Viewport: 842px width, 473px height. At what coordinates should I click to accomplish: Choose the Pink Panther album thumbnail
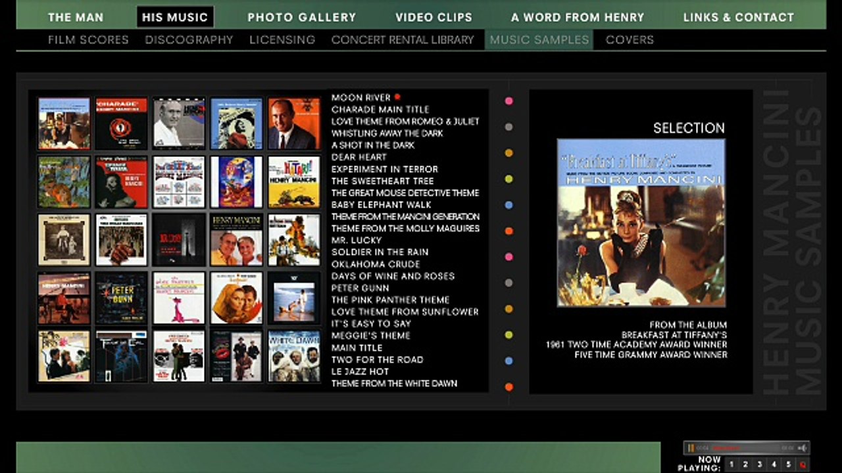coord(179,298)
